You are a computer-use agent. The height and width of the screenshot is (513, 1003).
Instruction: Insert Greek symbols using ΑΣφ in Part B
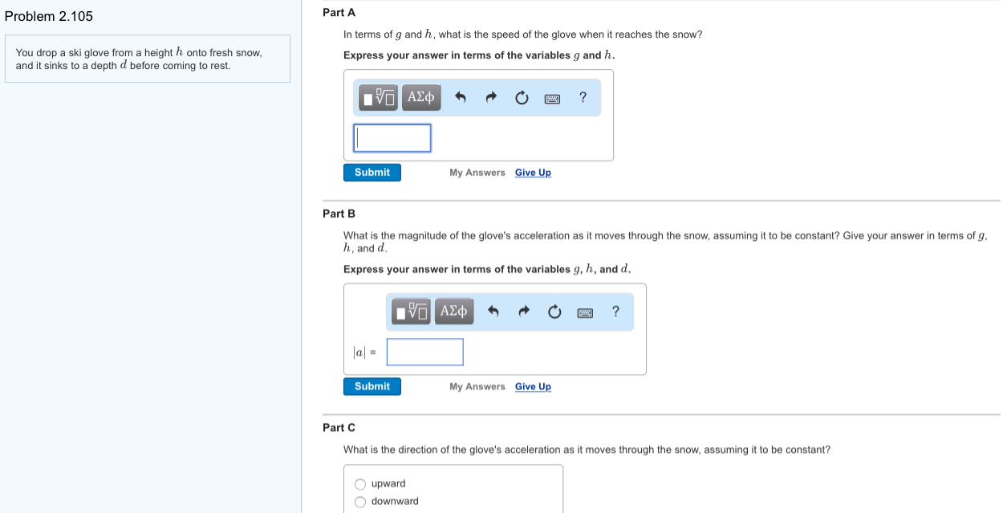point(453,311)
